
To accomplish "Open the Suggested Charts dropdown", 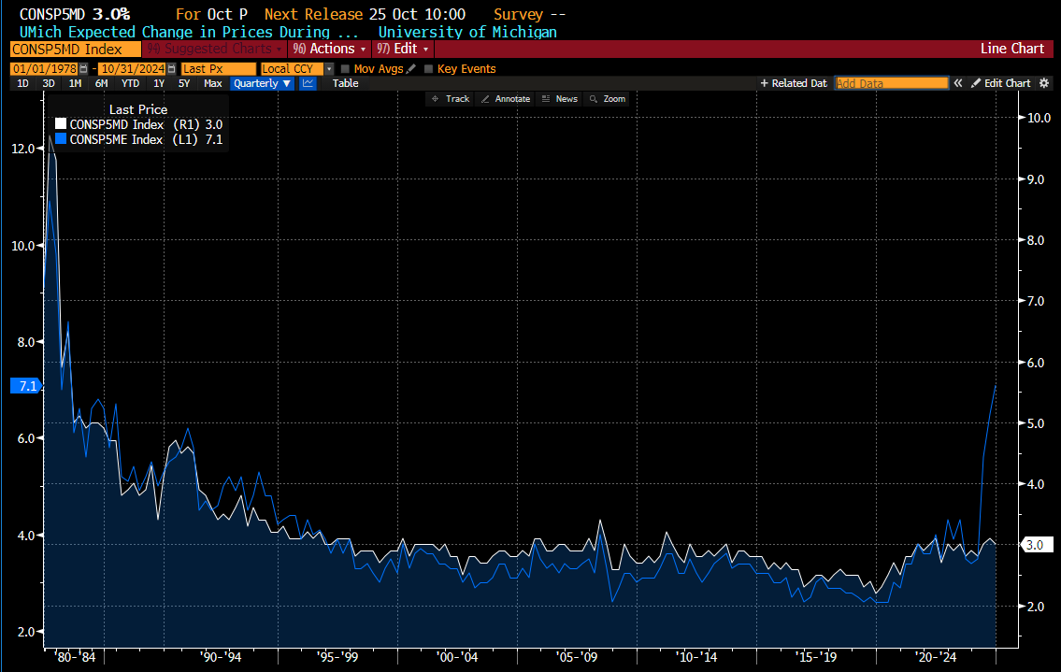I will tap(214, 49).
